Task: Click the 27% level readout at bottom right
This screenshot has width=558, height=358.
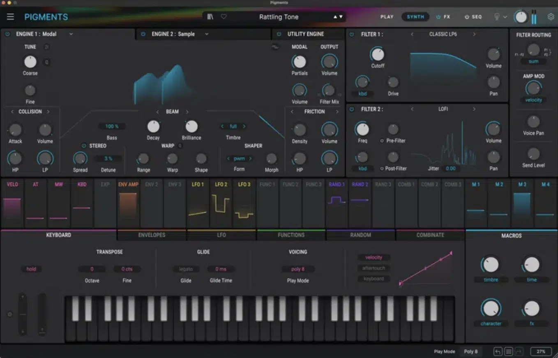Action: point(541,351)
